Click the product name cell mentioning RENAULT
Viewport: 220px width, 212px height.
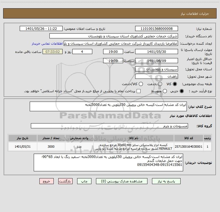point(134,147)
